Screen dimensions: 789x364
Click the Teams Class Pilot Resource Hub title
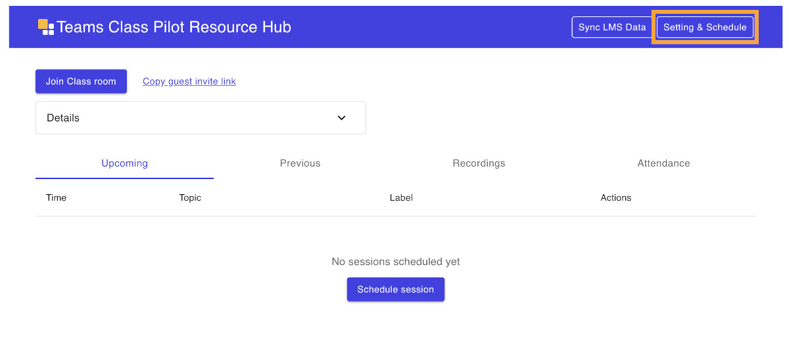point(174,27)
